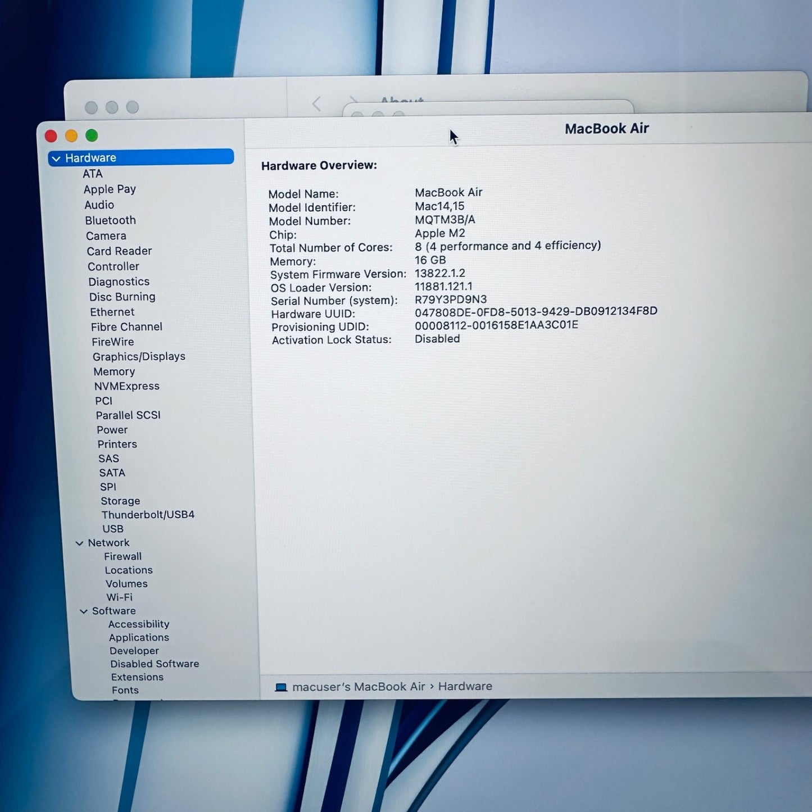Click Hardware in the breadcrumb path
The height and width of the screenshot is (812, 812).
(x=465, y=686)
